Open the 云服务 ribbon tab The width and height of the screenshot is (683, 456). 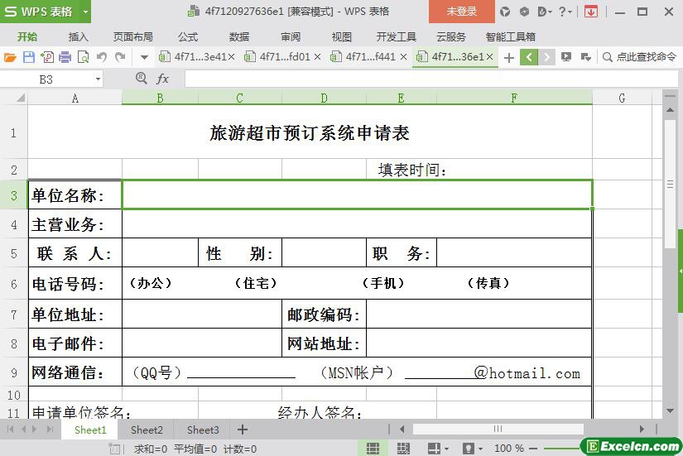click(x=451, y=37)
